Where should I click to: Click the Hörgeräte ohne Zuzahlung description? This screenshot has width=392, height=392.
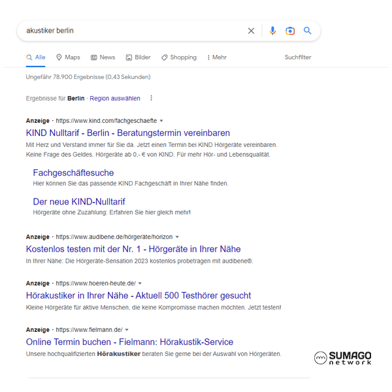tap(112, 212)
